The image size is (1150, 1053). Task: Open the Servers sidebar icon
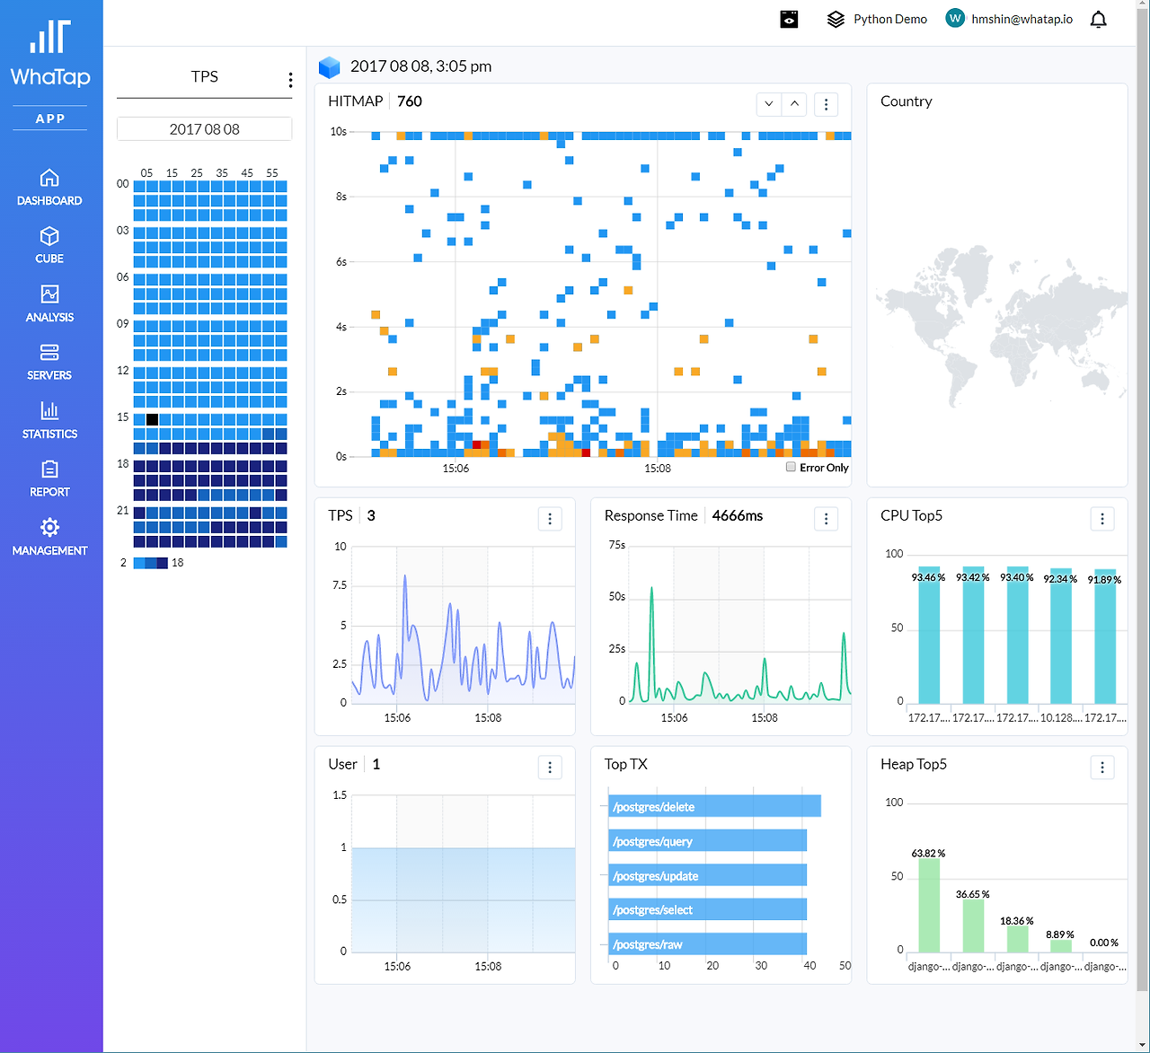click(49, 353)
